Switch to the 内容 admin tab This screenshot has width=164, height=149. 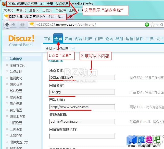(79, 39)
